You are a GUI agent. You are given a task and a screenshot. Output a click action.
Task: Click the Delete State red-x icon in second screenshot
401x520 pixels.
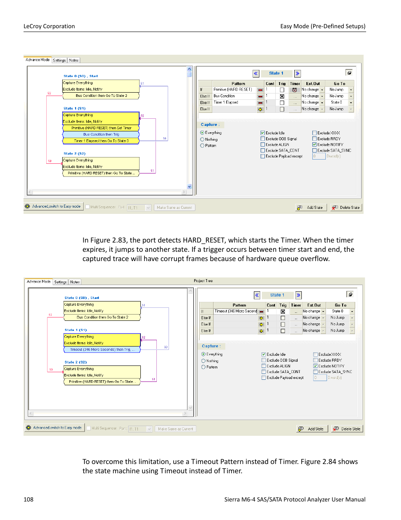pos(336,429)
